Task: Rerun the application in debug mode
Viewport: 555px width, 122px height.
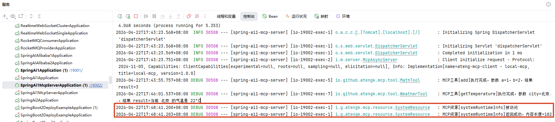Action: pyautogui.click(x=128, y=16)
